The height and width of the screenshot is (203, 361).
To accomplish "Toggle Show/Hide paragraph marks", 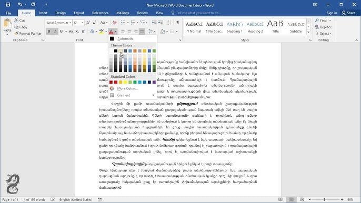I will (178, 22).
